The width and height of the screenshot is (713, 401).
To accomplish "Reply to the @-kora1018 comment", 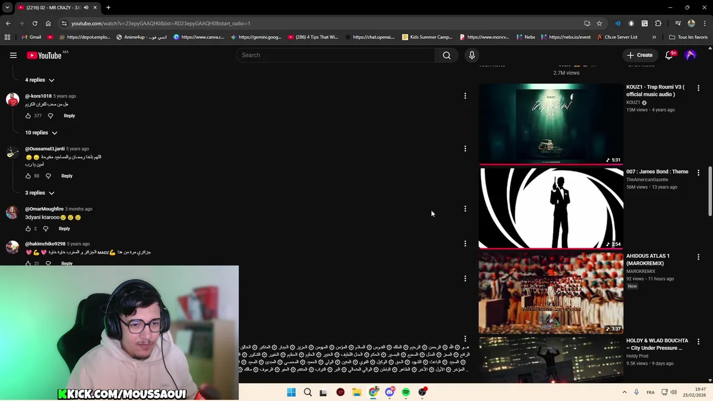I will 69,116.
